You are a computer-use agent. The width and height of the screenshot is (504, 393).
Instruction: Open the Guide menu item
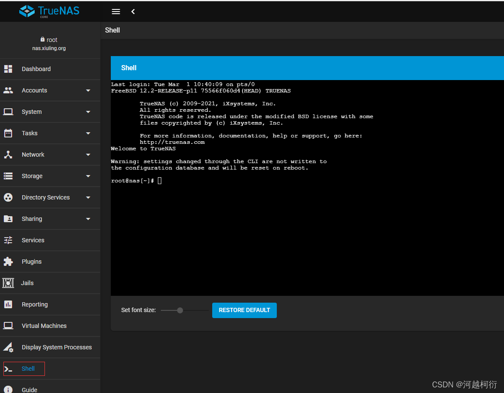pos(50,387)
